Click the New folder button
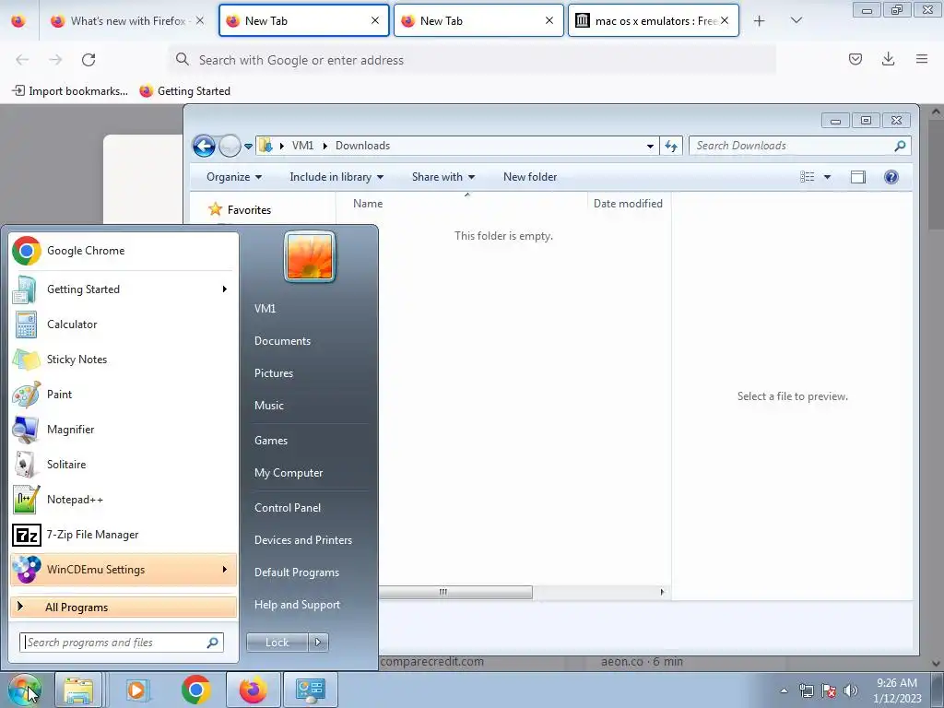 point(530,177)
